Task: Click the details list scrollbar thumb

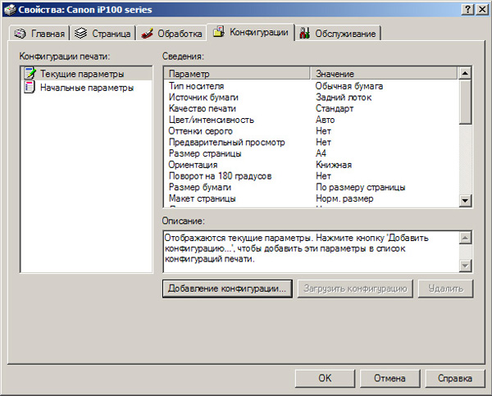Action: pos(465,102)
